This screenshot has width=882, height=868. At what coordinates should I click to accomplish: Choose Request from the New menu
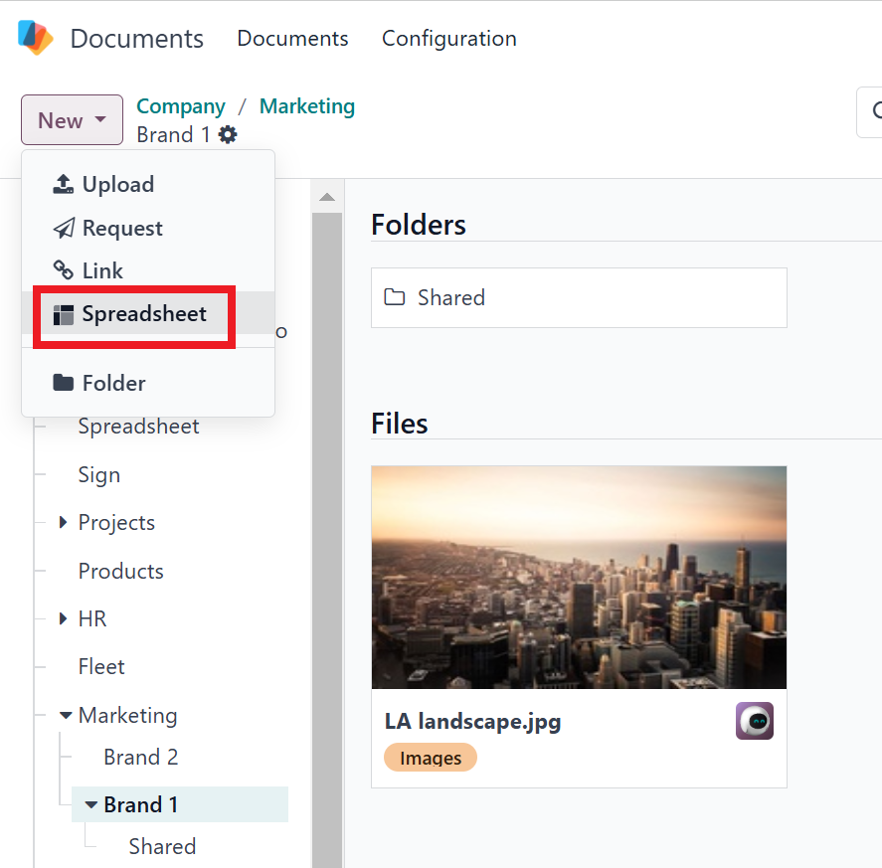click(148, 228)
